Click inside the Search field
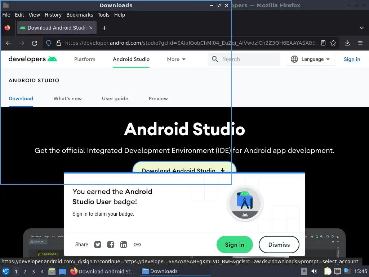 (x=244, y=59)
